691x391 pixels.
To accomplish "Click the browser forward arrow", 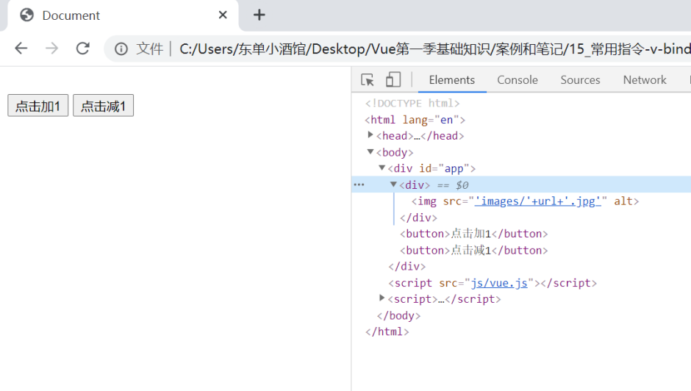I will (52, 48).
